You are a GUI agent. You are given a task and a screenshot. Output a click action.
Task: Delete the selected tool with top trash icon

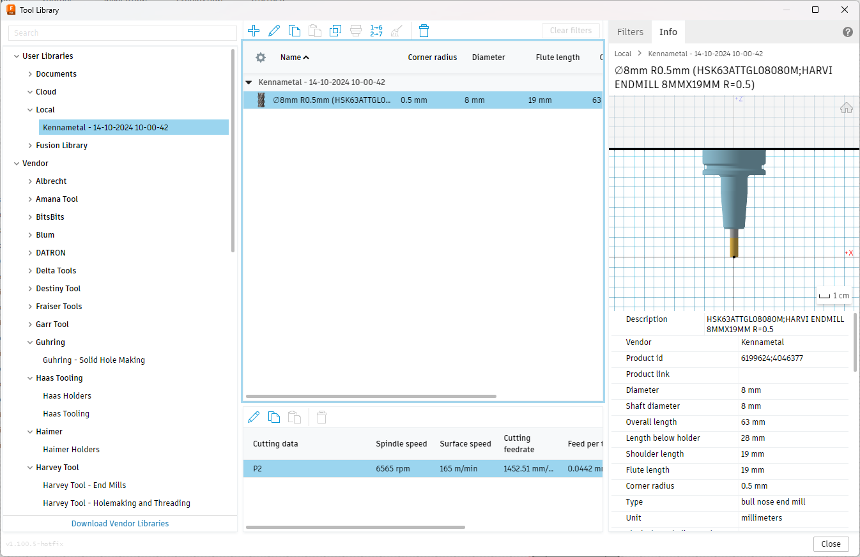(424, 31)
